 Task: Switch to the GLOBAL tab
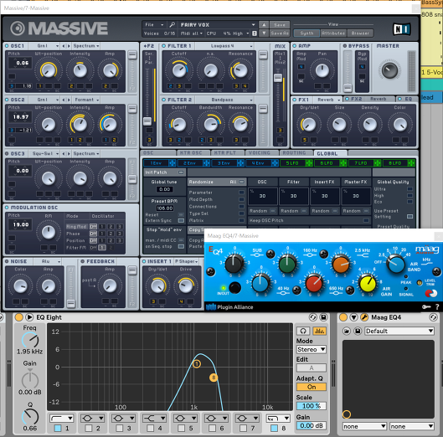coord(327,153)
